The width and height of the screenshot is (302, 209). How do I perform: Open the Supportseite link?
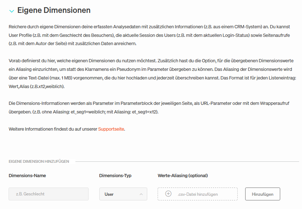pos(111,129)
